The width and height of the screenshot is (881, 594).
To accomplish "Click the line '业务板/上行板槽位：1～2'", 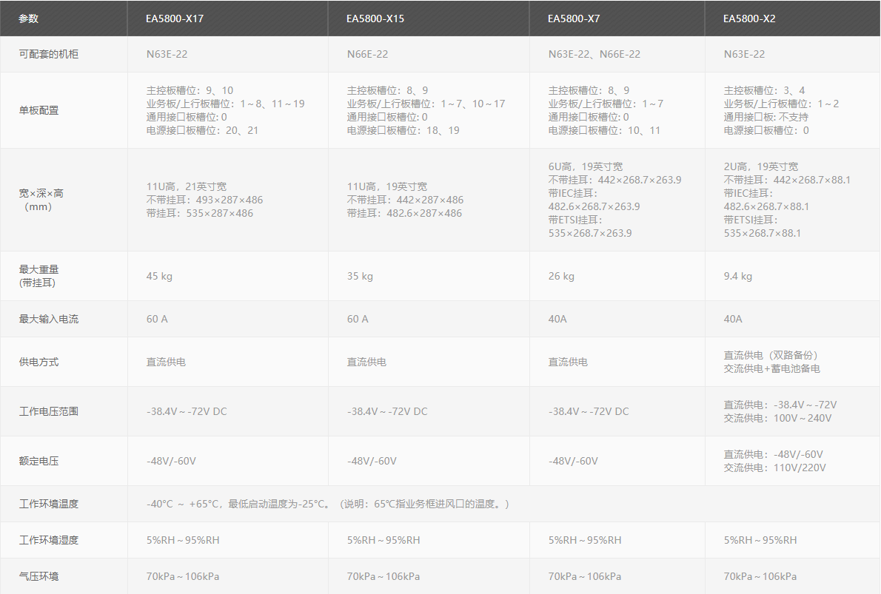I will pos(782,104).
